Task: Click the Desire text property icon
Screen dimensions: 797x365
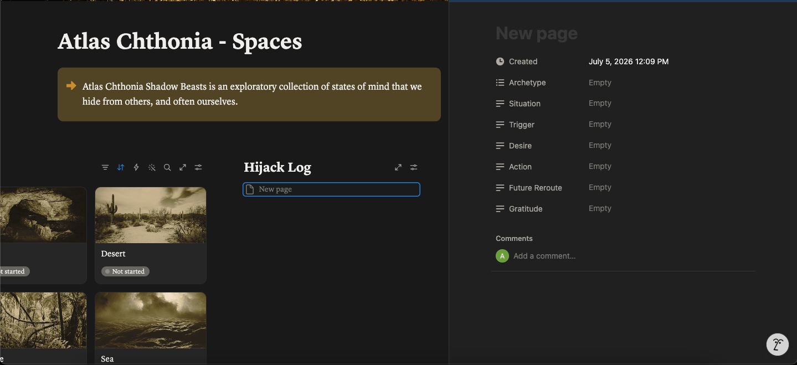Action: pyautogui.click(x=500, y=146)
